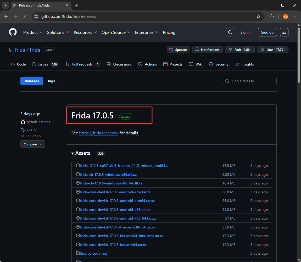Click the commit icon beside 085d6a8
The height and width of the screenshot is (262, 301).
point(23,136)
